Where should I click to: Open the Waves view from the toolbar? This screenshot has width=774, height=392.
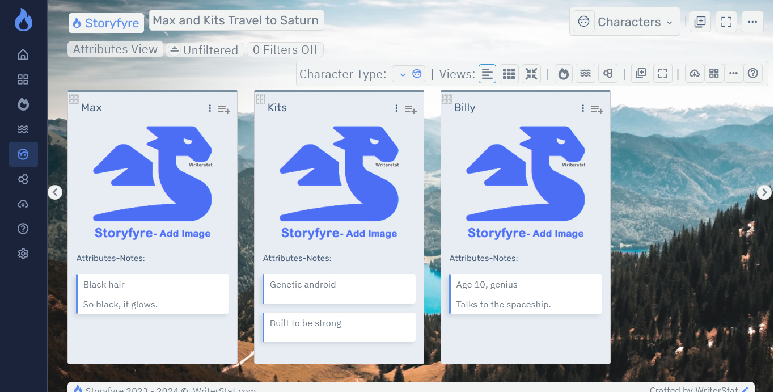point(585,73)
